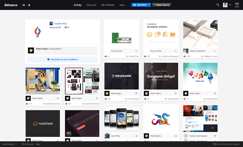The height and width of the screenshot is (147, 243).
Task: Open the topishare project thumbnail
Action: [43, 123]
